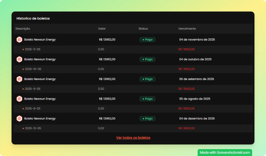
Task: Select the 2025-10-05 detail row
Action: click(33, 69)
